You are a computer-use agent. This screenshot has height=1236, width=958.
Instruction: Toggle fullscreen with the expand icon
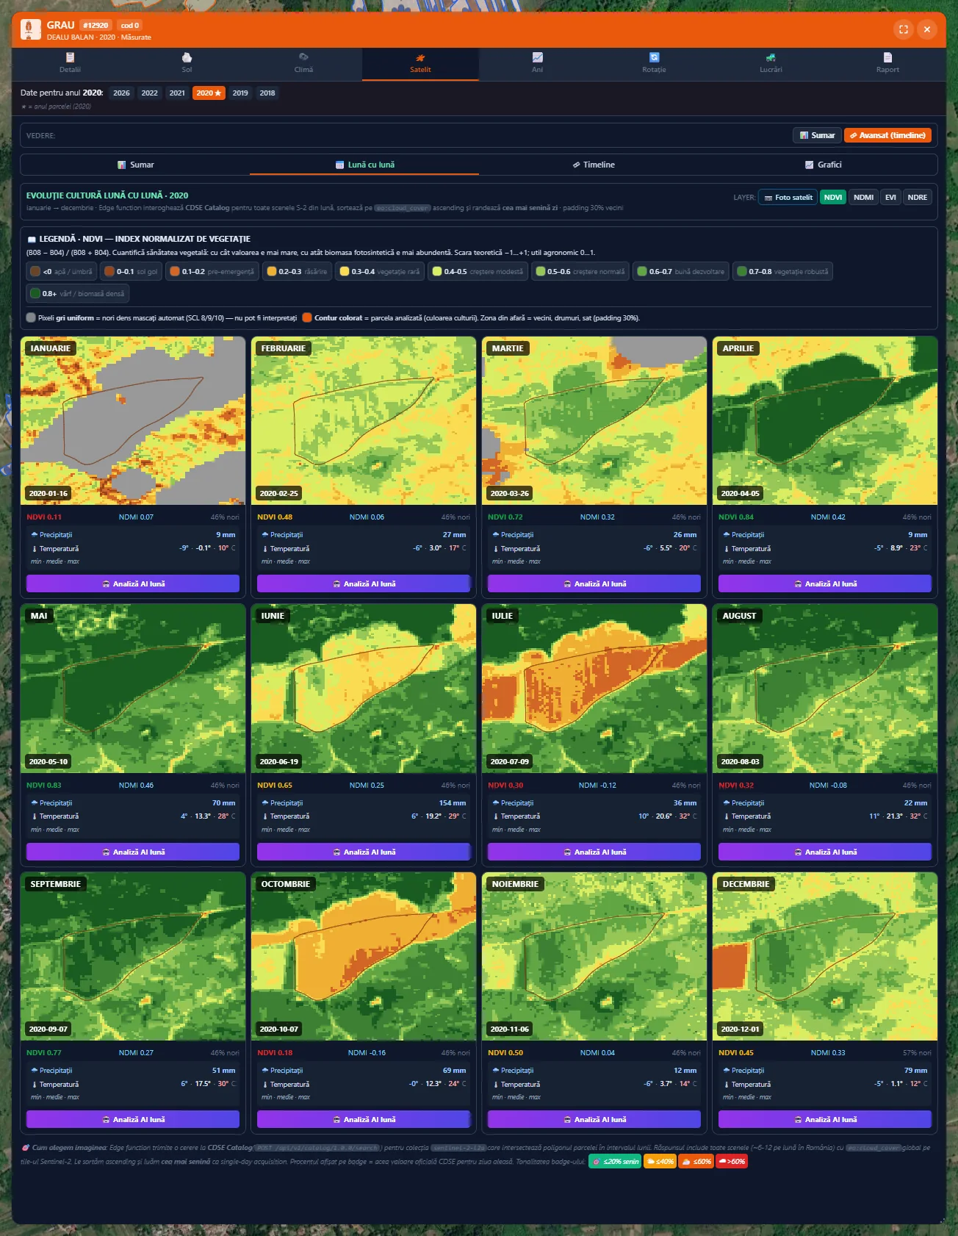click(x=904, y=29)
